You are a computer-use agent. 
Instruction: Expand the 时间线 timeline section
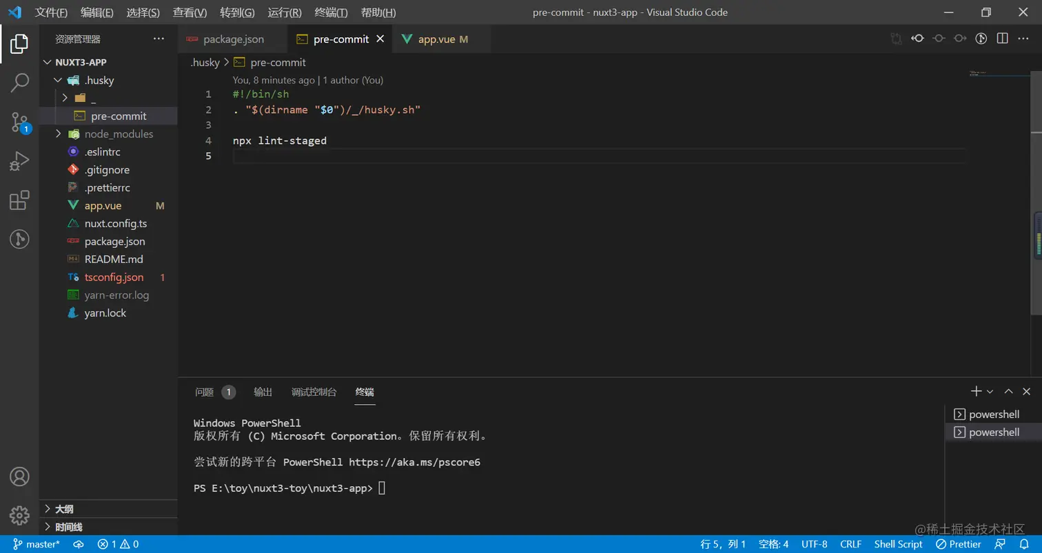click(108, 527)
